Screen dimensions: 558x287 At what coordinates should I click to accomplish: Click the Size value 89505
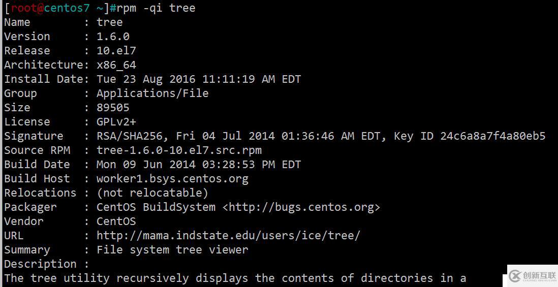click(113, 107)
